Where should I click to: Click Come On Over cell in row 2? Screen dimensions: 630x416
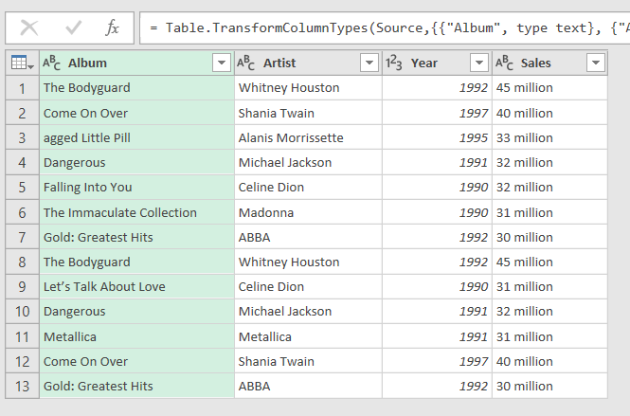(137, 114)
